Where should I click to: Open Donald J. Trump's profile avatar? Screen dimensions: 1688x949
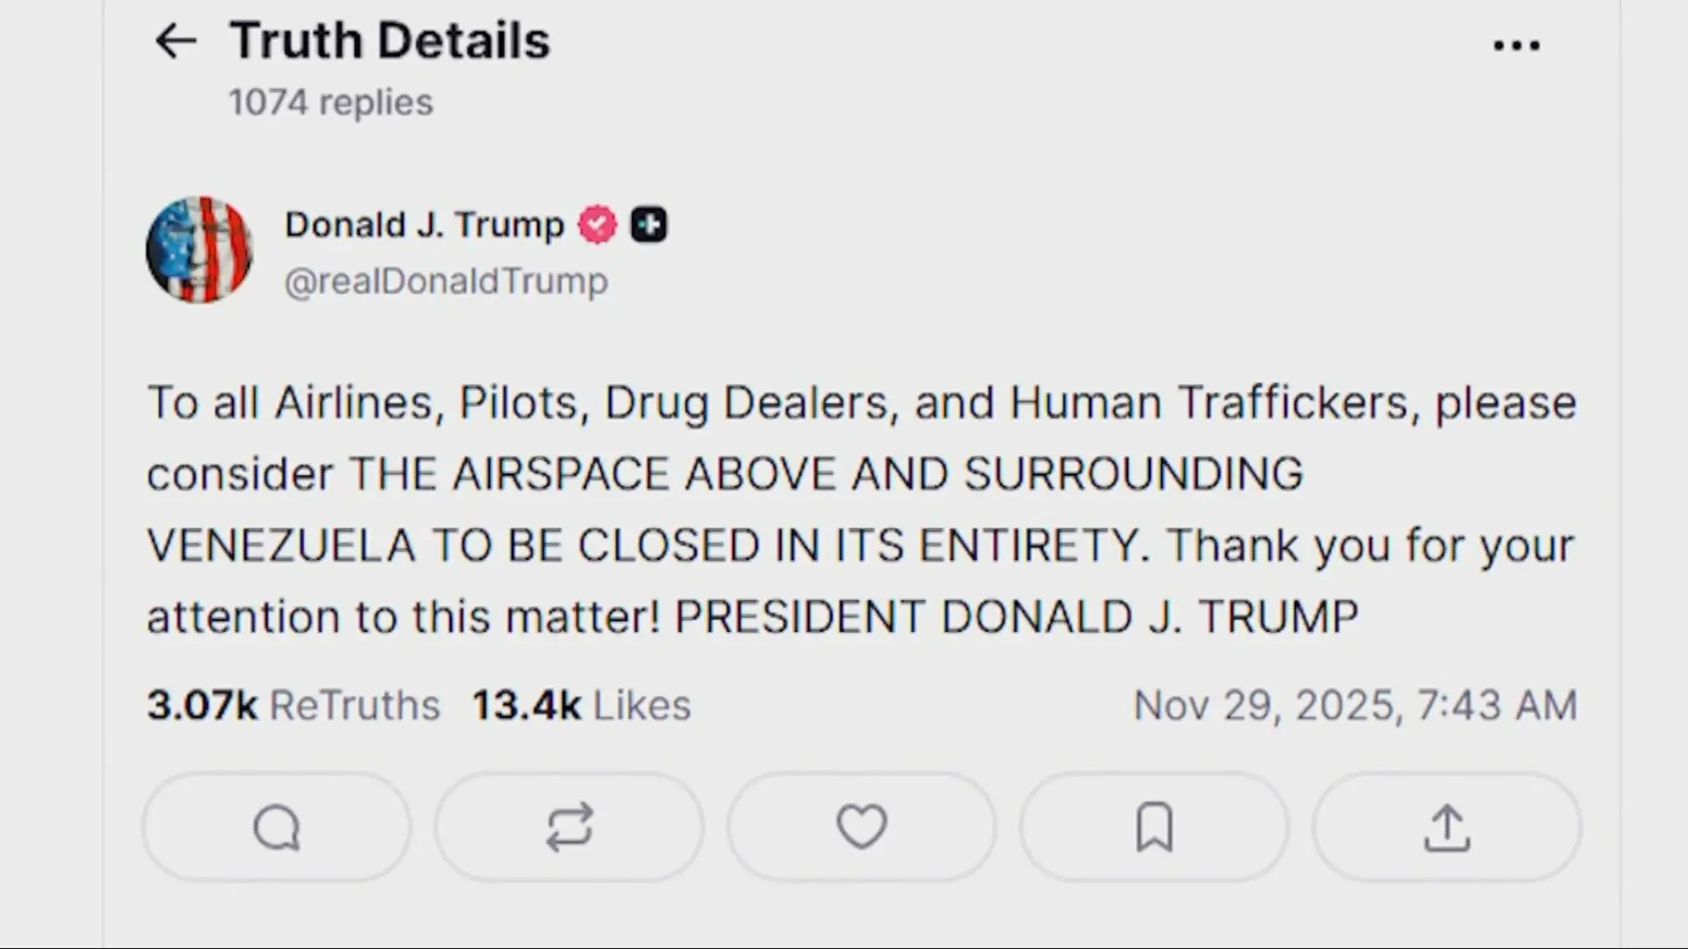pos(199,250)
